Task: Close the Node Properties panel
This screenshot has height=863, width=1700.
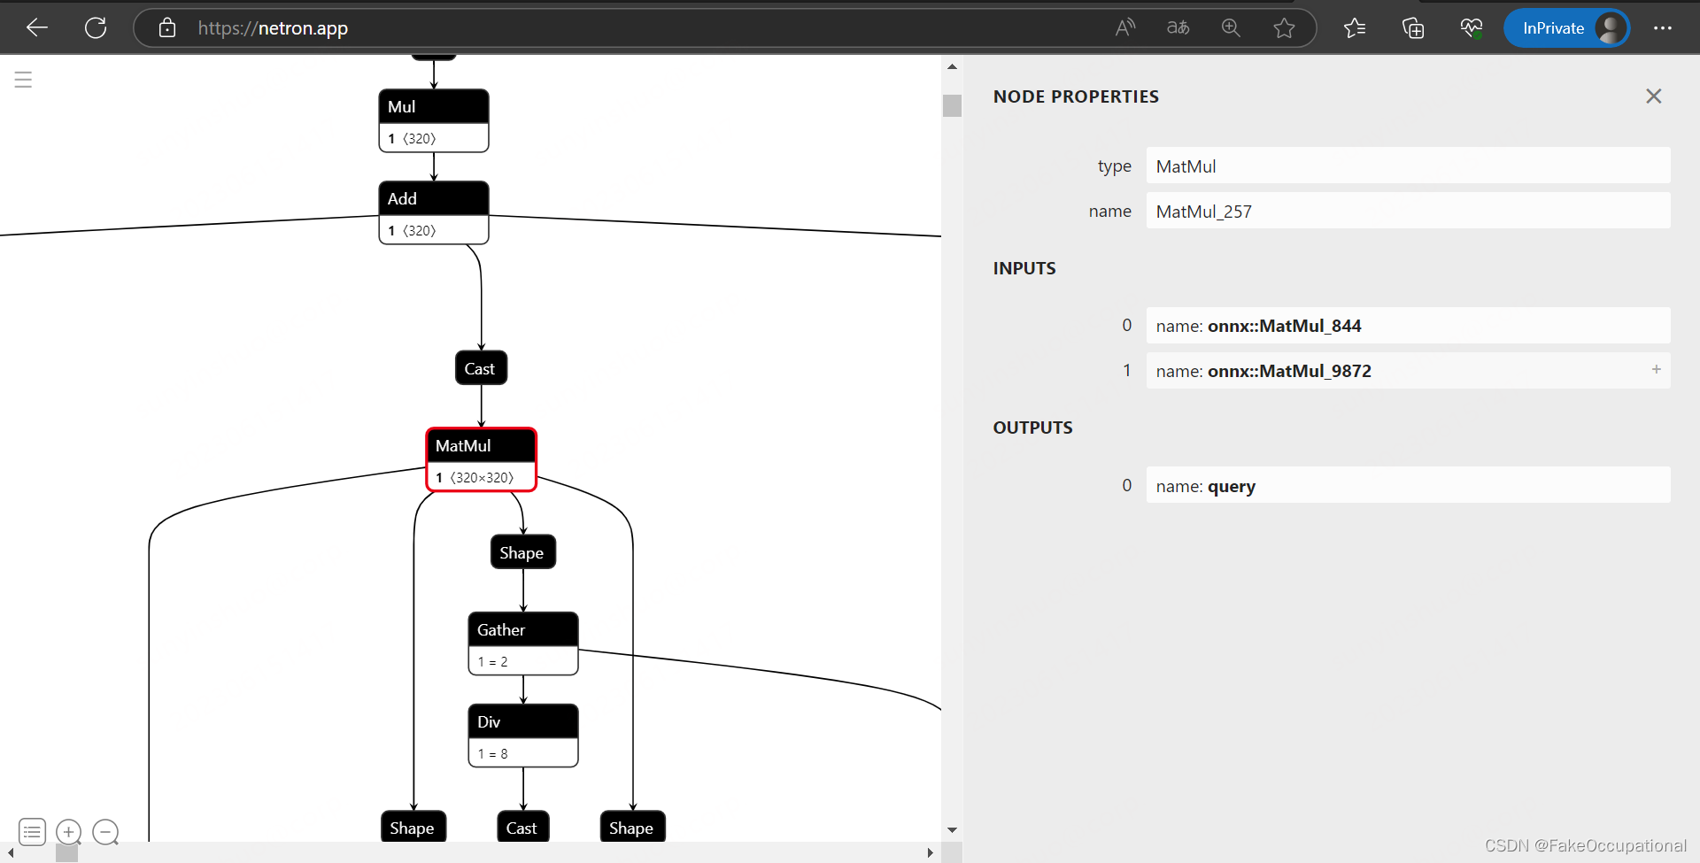Action: [x=1654, y=96]
